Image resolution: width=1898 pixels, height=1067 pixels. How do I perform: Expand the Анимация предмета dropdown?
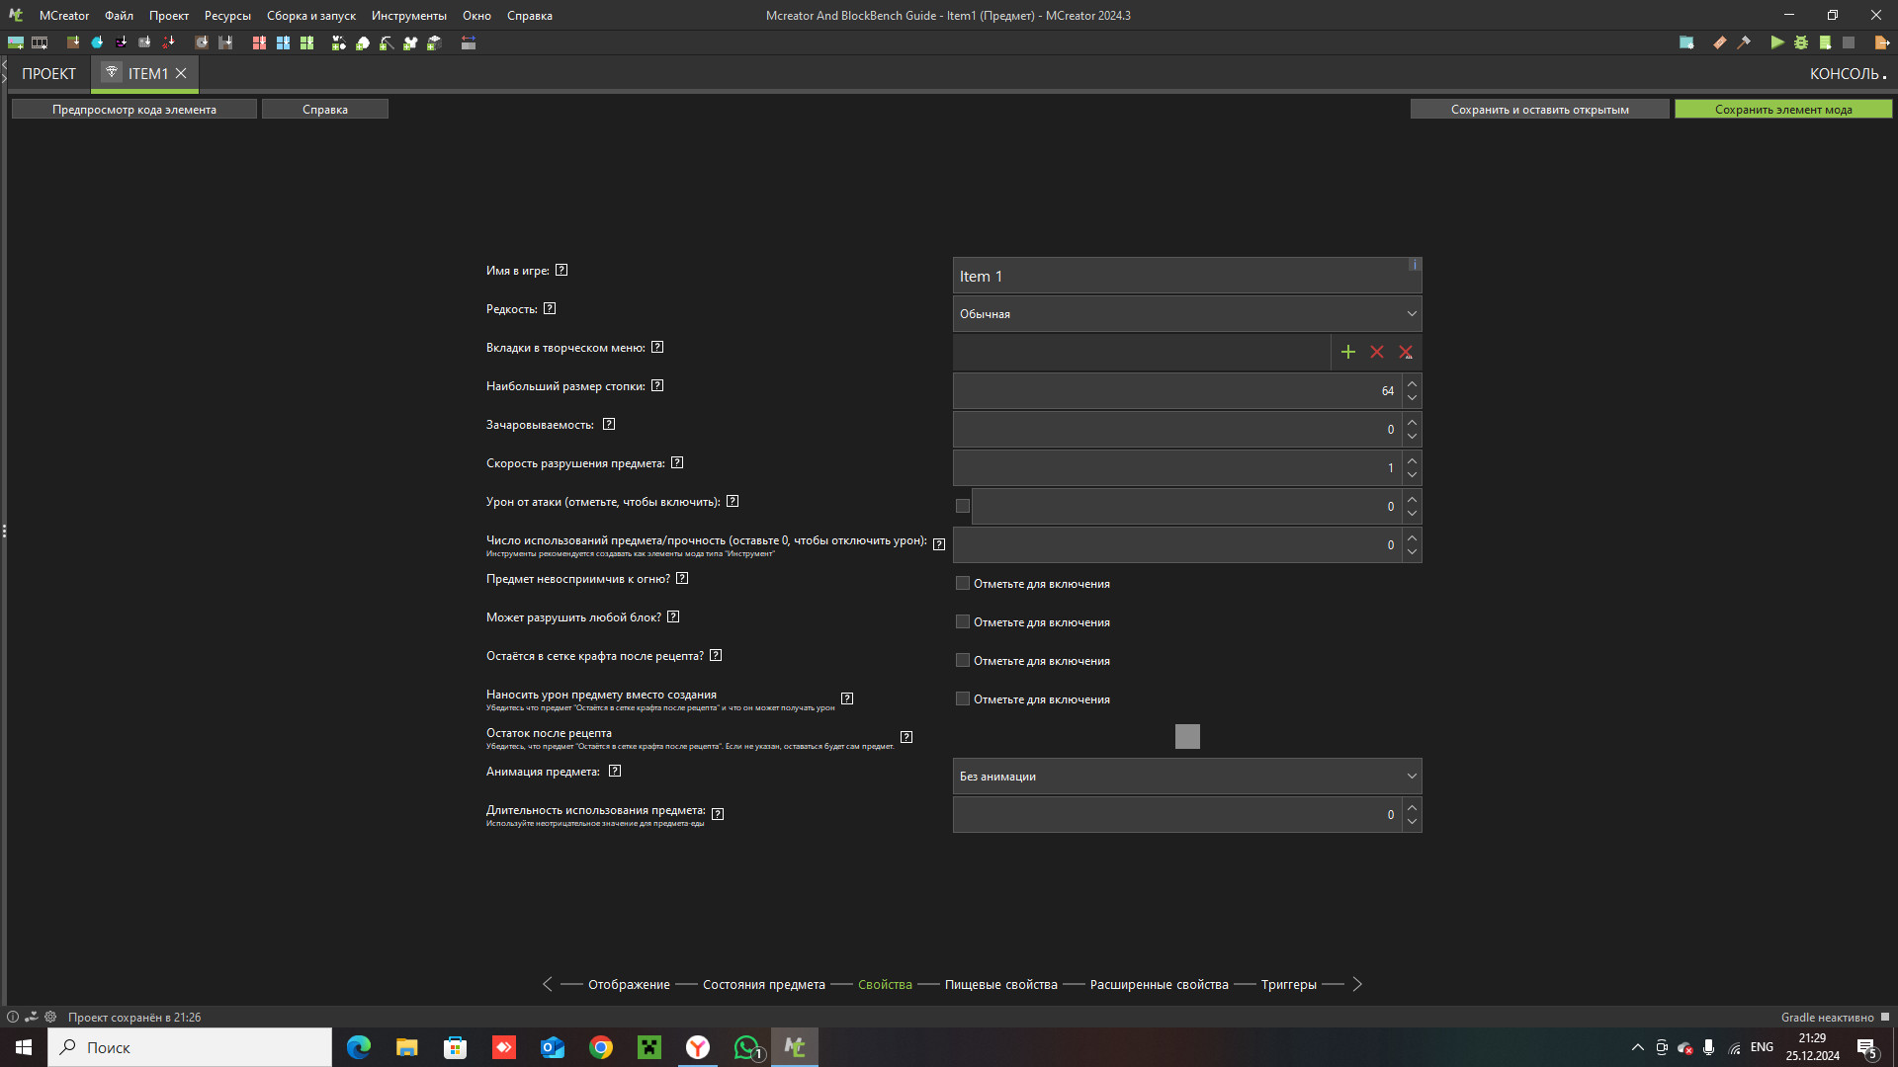pyautogui.click(x=1186, y=777)
